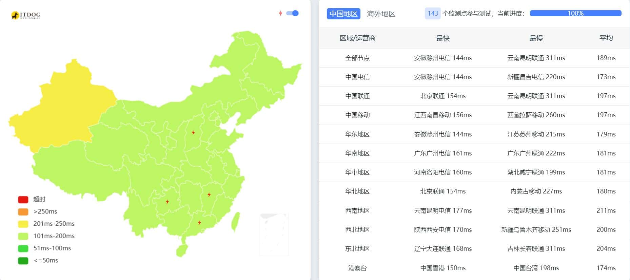Image resolution: width=630 pixels, height=280 pixels.
Task: Click the lightning marker in Guangdong province
Action: pos(199,223)
